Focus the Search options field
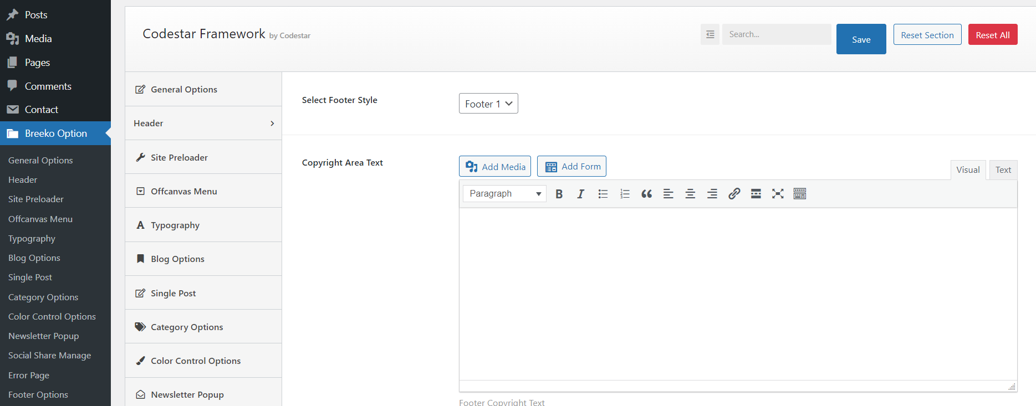The width and height of the screenshot is (1036, 406). (x=776, y=34)
